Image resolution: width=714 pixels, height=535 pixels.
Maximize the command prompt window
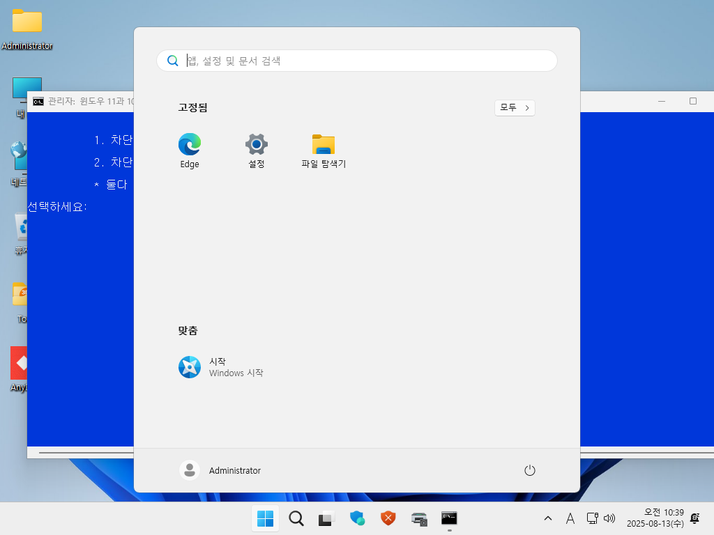[693, 101]
